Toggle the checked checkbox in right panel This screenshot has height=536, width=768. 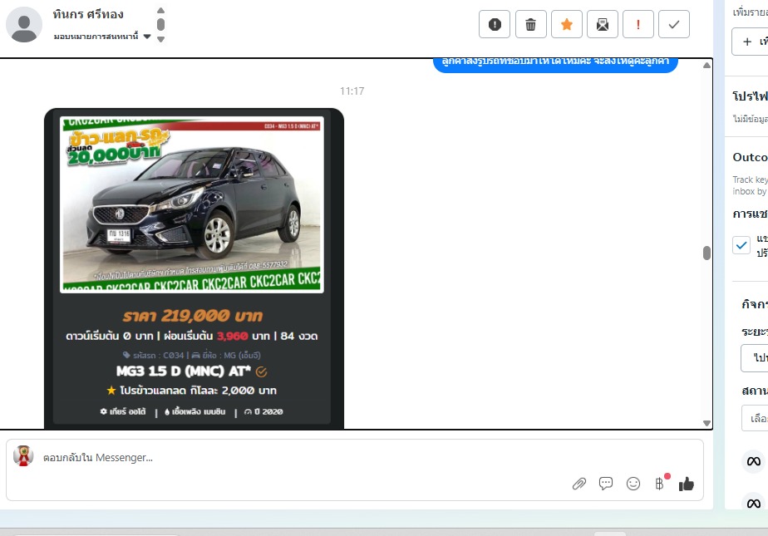click(741, 245)
